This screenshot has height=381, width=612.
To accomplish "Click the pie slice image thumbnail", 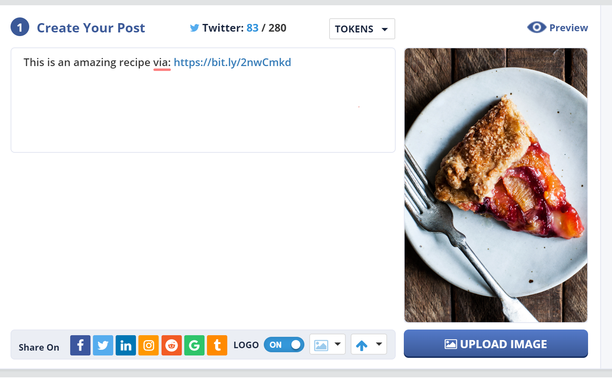I will point(496,185).
